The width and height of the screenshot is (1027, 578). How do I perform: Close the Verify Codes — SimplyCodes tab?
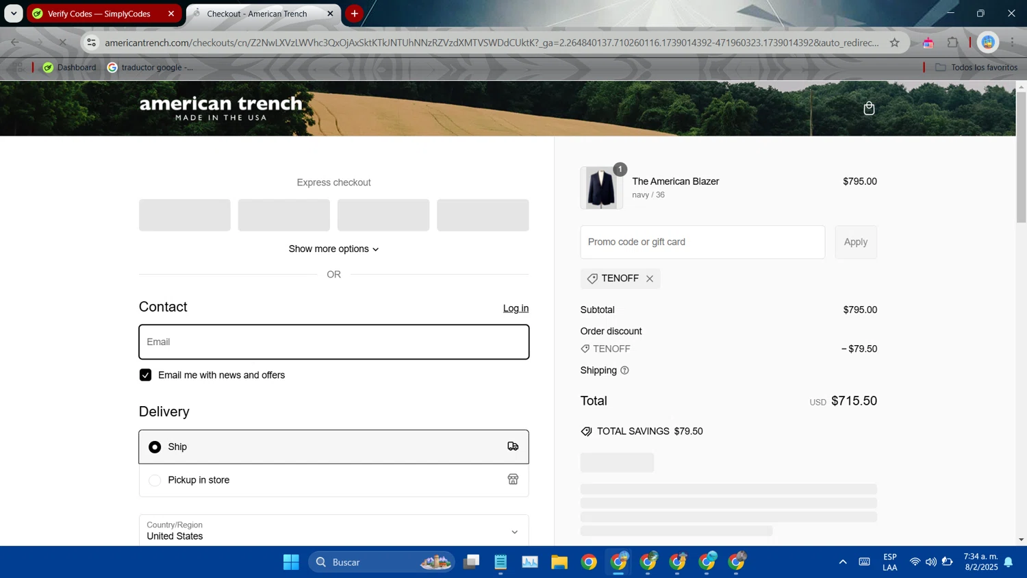[171, 14]
